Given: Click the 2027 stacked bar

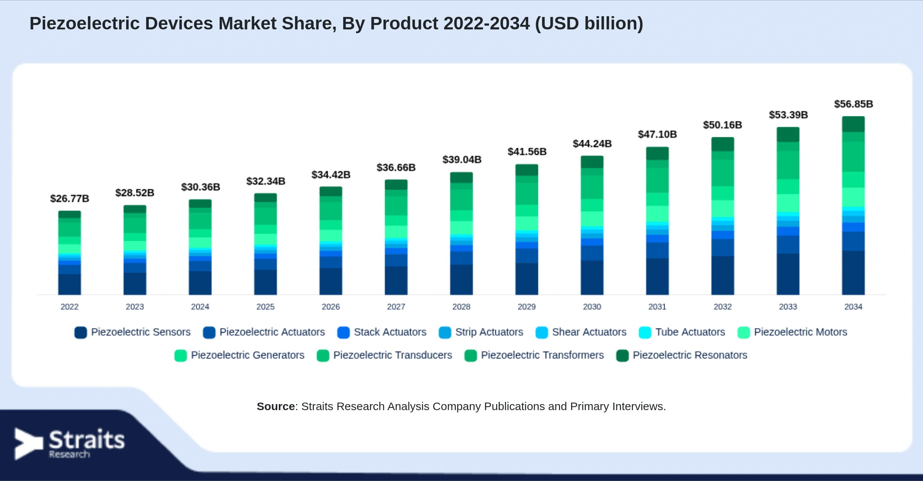Looking at the screenshot, I should click(396, 237).
